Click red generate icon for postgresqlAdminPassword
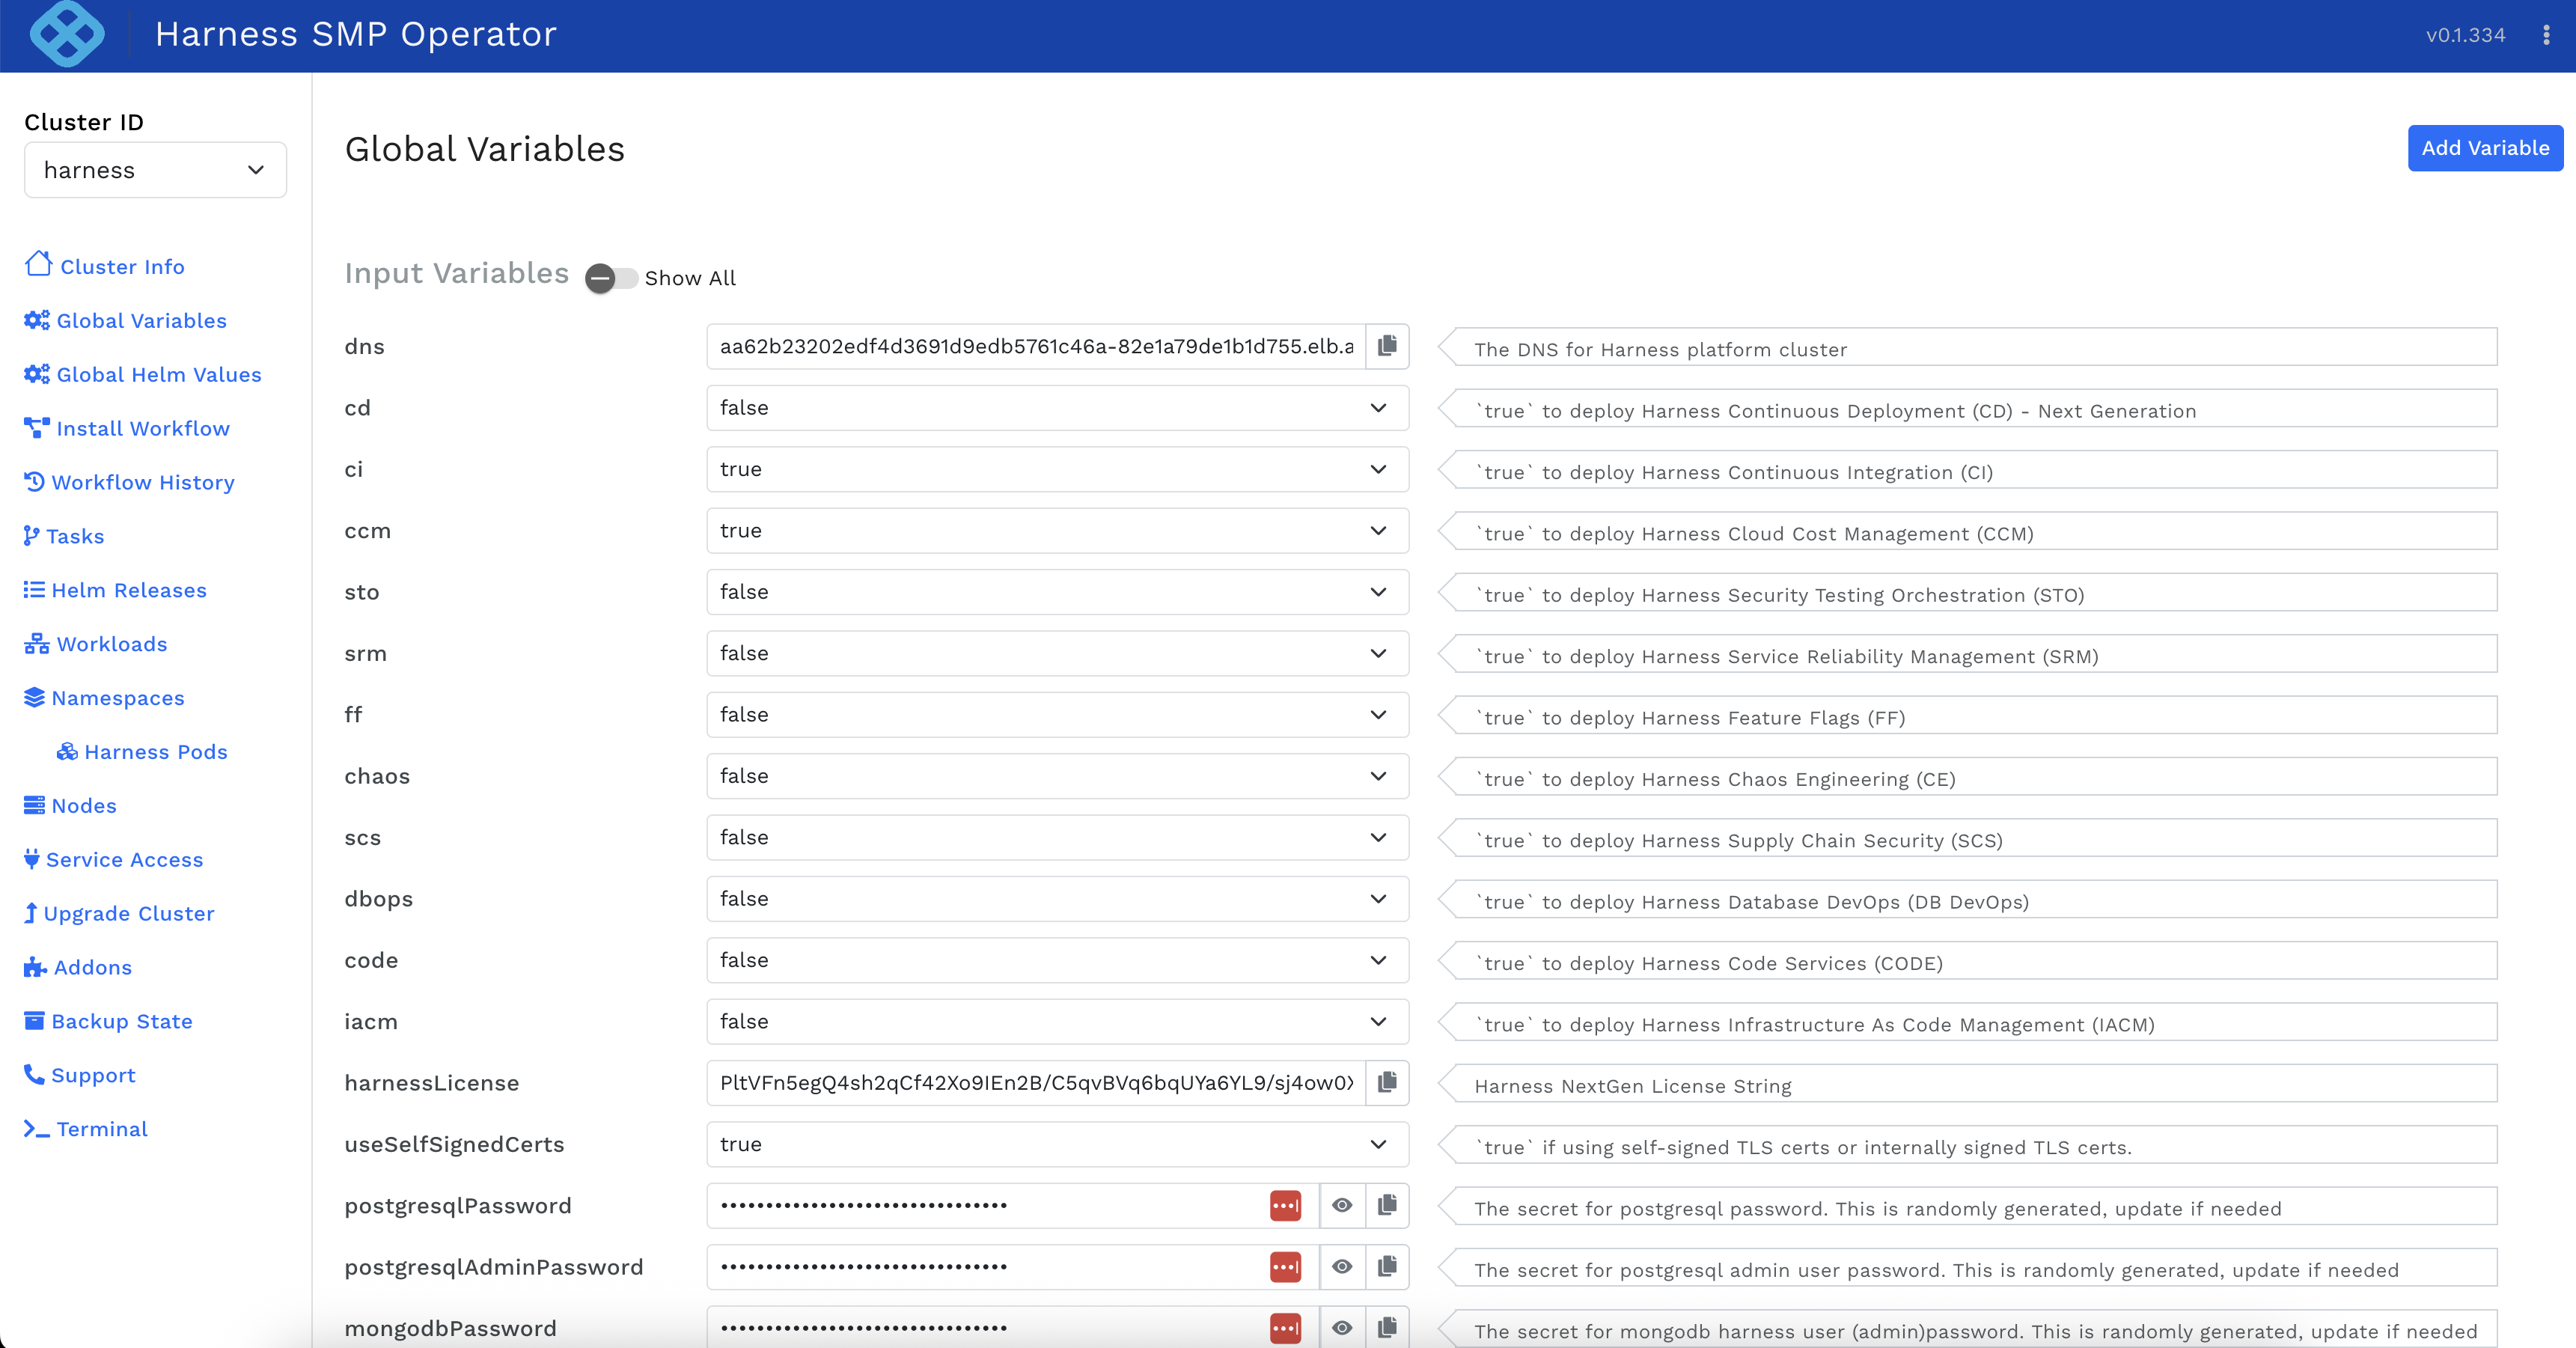 pyautogui.click(x=1286, y=1267)
